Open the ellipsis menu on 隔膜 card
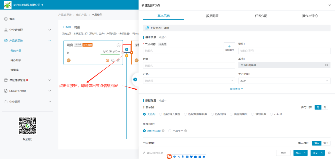 click(118, 45)
